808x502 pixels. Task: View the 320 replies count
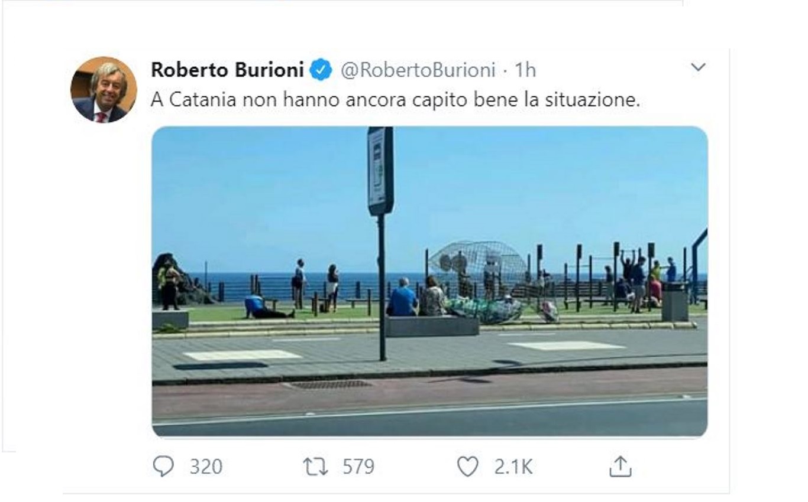[206, 467]
